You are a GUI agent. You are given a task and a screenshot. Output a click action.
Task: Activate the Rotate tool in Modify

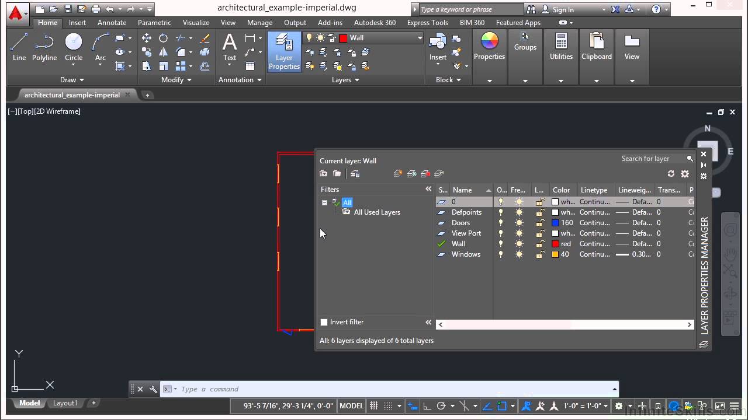164,38
